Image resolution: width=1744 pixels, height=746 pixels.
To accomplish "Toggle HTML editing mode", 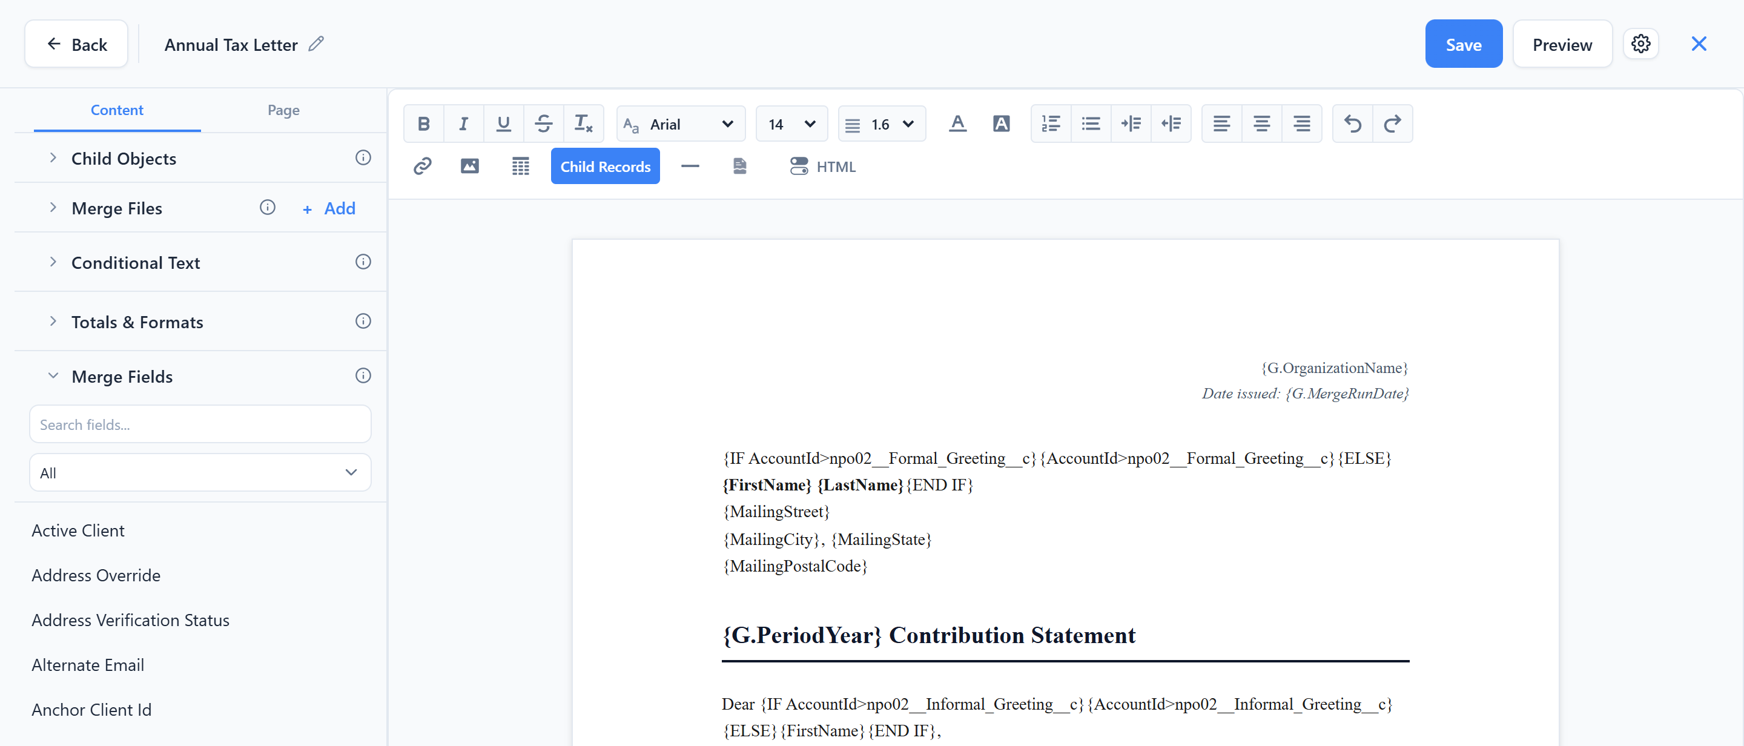I will pyautogui.click(x=822, y=166).
